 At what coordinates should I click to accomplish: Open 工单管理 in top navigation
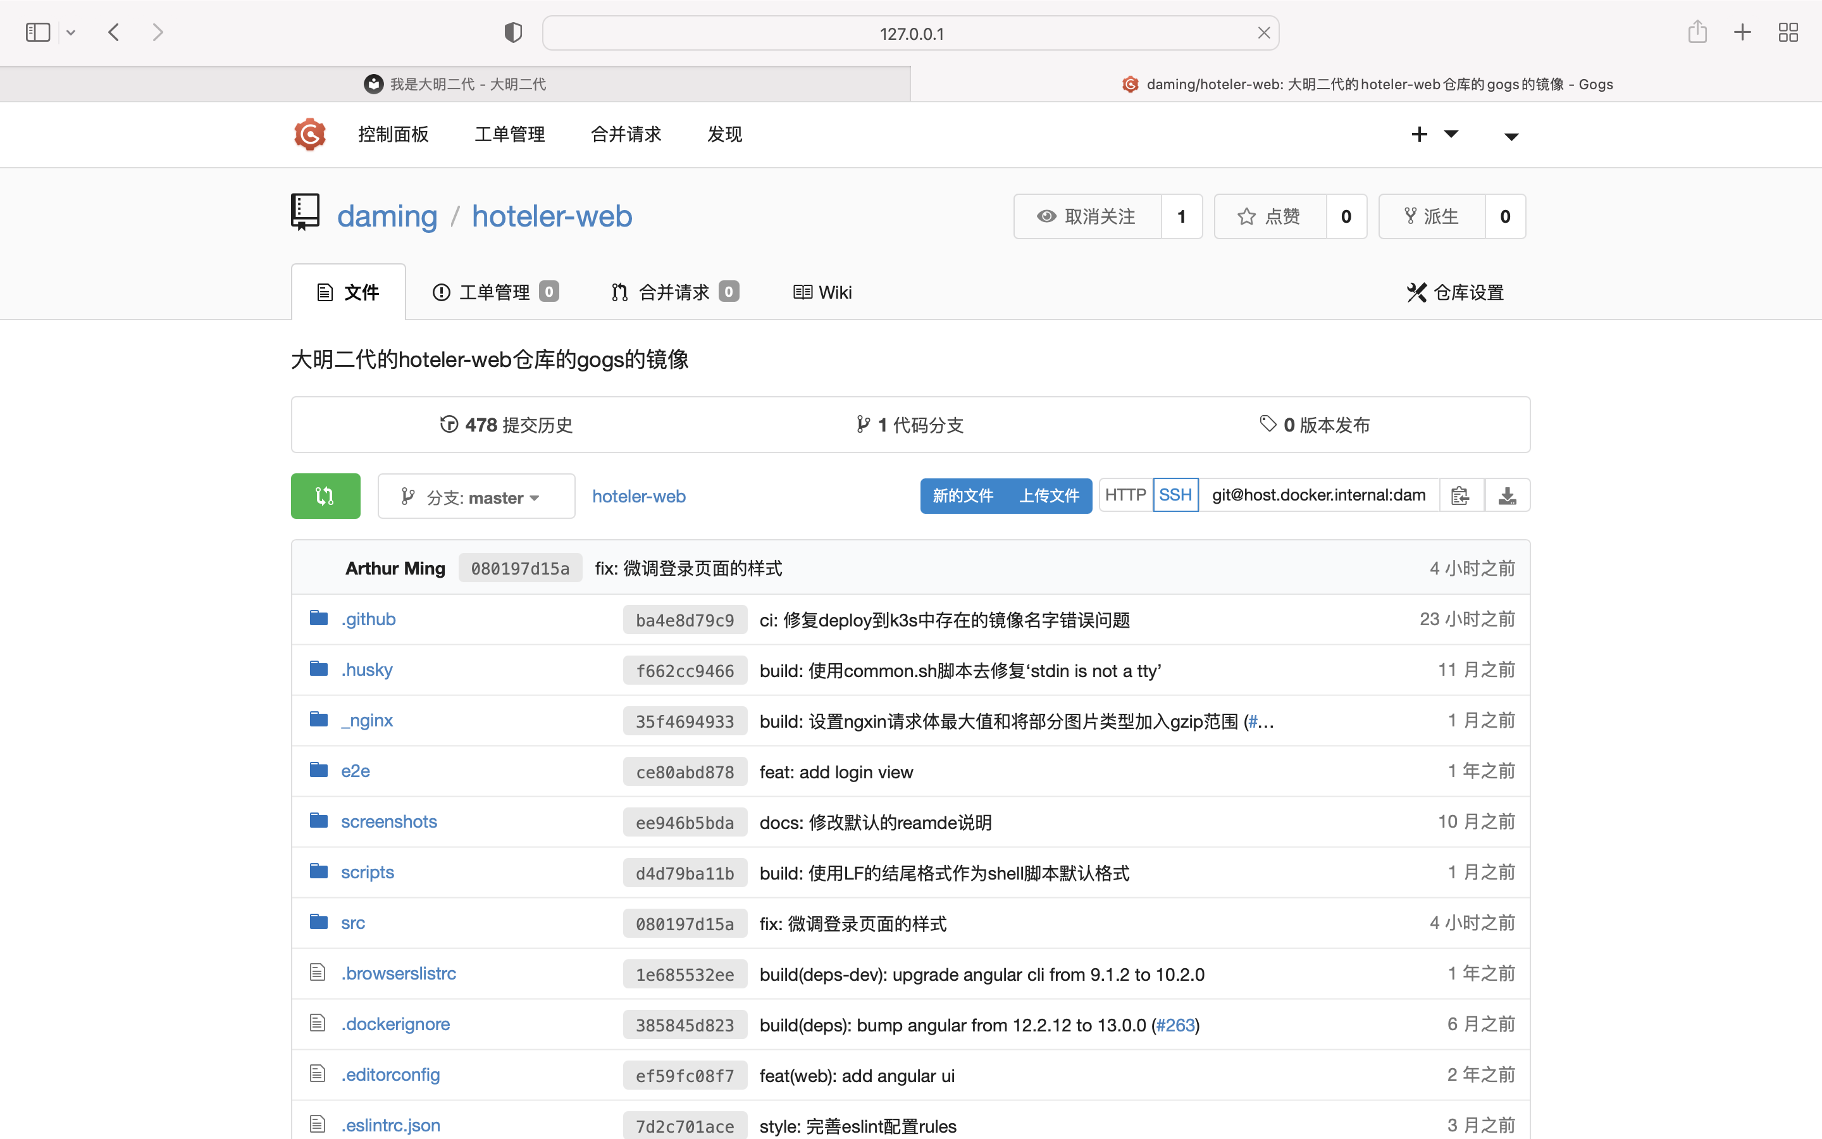510,135
